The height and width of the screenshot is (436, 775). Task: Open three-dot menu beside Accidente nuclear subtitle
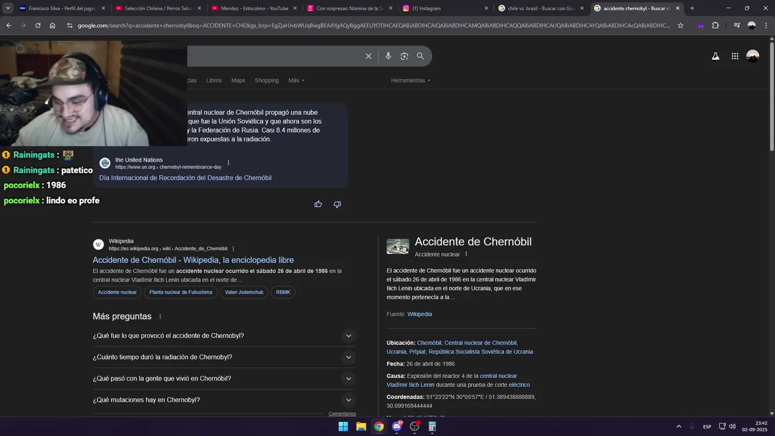tap(466, 254)
